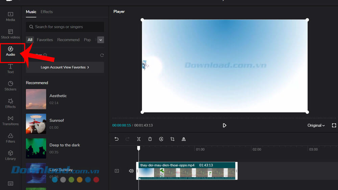Select the Pop music category
The height and width of the screenshot is (190, 338).
tap(87, 40)
